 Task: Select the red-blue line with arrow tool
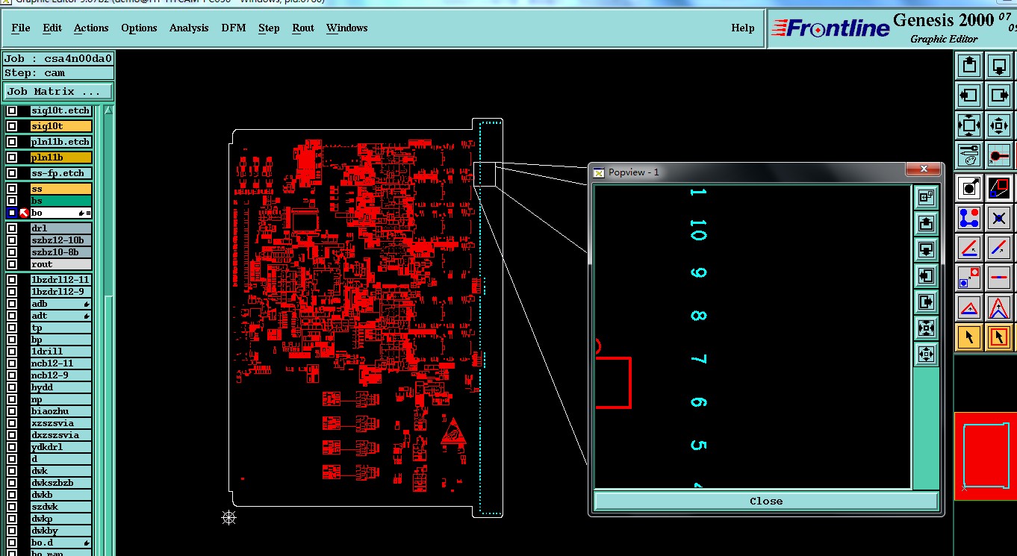coord(969,248)
